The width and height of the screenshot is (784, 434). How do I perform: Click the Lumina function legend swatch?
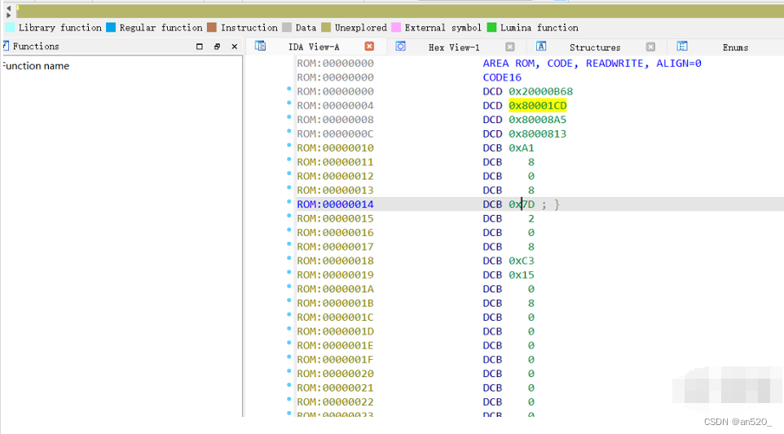point(492,28)
